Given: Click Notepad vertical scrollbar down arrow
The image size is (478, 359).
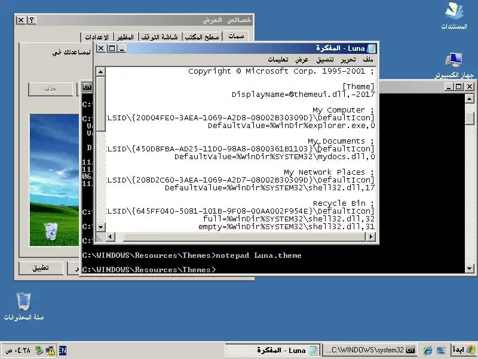Looking at the screenshot, I should (x=100, y=227).
